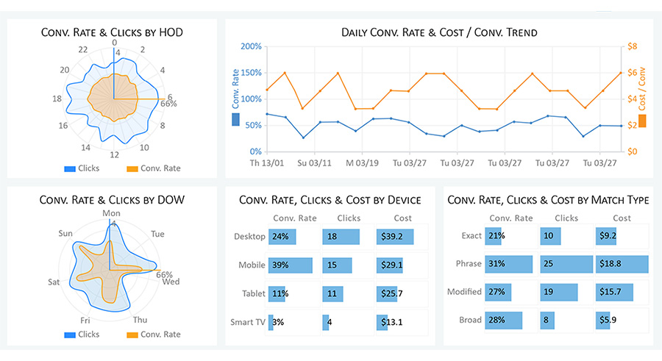This screenshot has height=361, width=662.
Task: Click the blue Conv. Rate axis marker on trend chart
Action: [235, 120]
